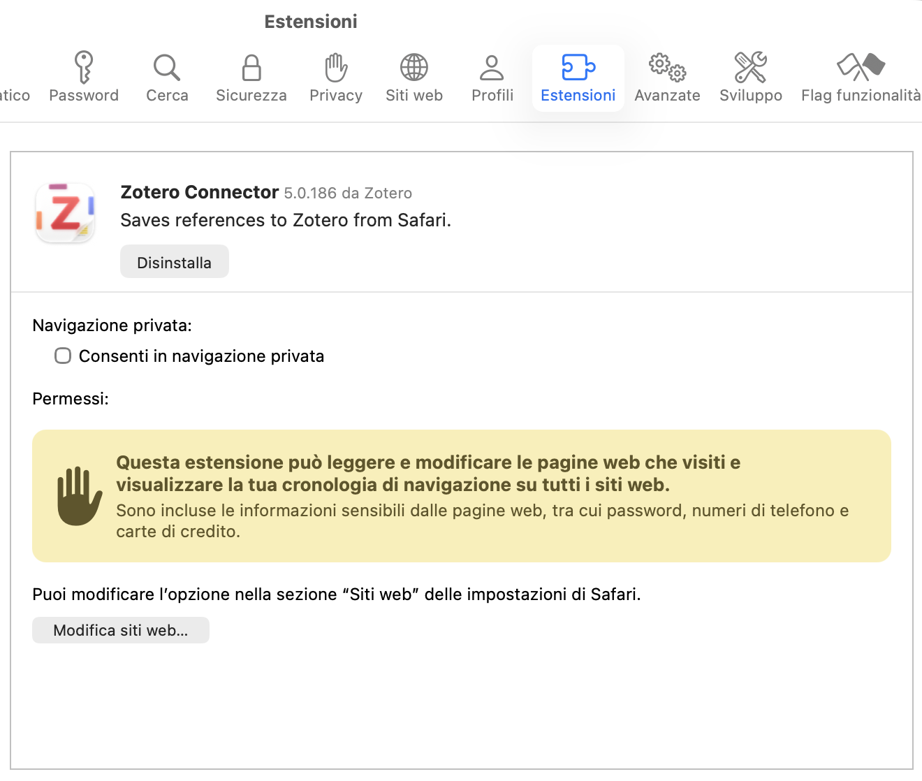The image size is (922, 781).
Task: Click the Zotero Connector app icon
Action: (x=65, y=213)
